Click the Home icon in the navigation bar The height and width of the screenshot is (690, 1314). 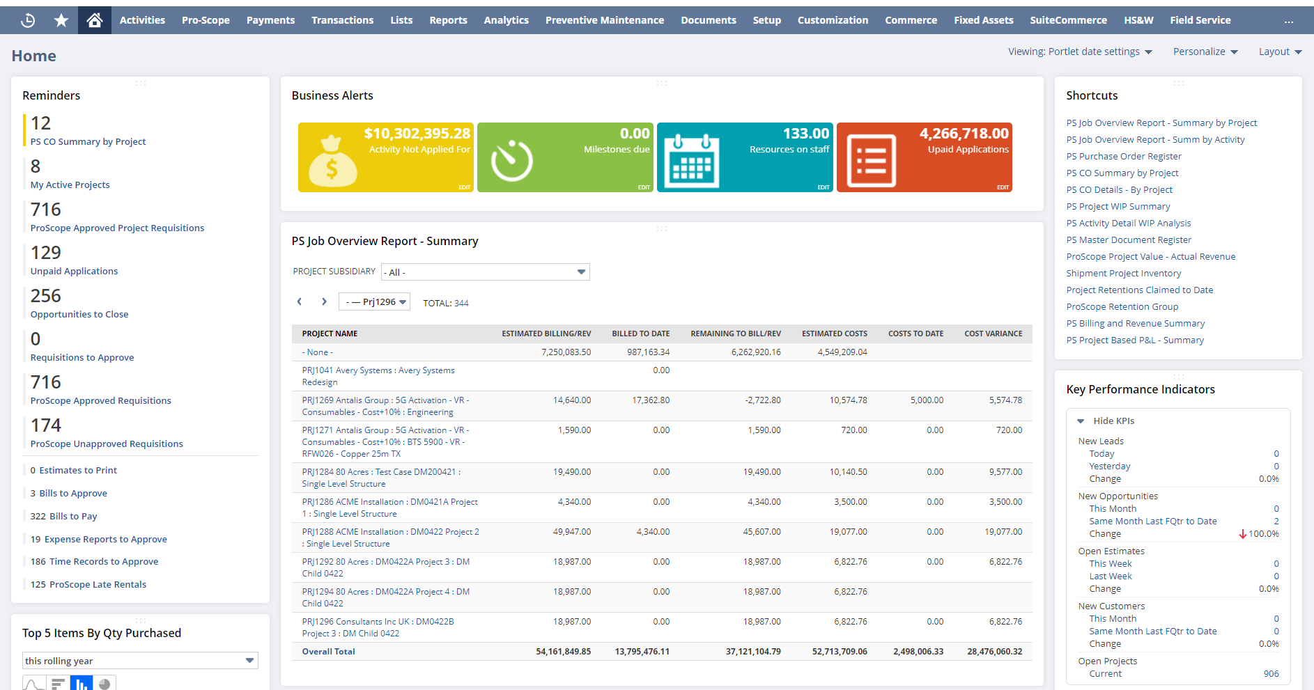[94, 19]
